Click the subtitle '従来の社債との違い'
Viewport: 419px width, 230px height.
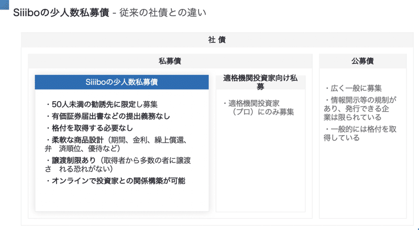pyautogui.click(x=163, y=13)
